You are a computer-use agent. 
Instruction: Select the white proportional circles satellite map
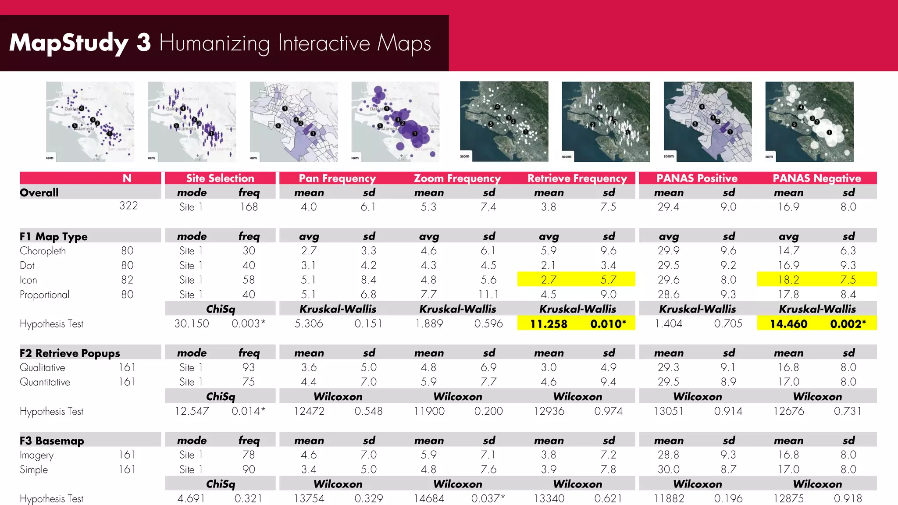click(x=809, y=121)
